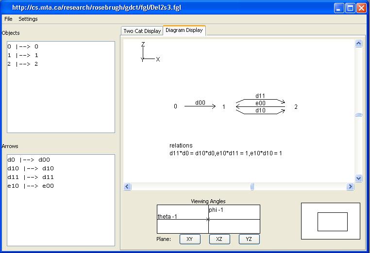
Task: Click the vertical scrollbar thumb
Action: (358, 115)
